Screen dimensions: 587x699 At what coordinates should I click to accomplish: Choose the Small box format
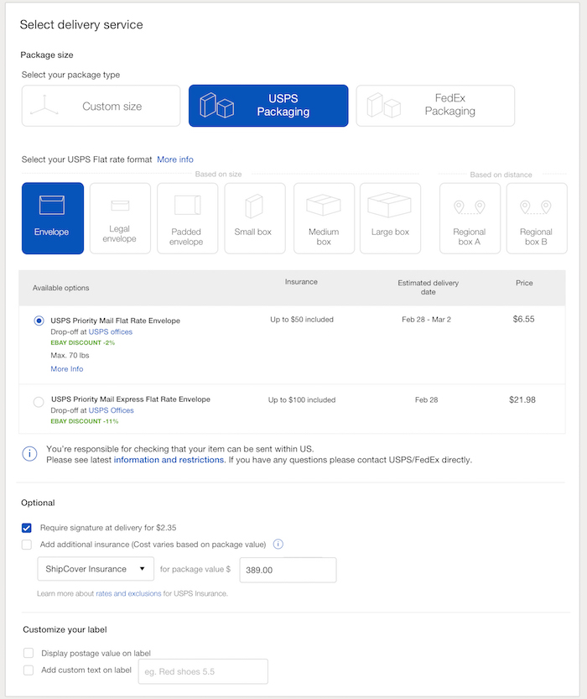click(x=255, y=218)
